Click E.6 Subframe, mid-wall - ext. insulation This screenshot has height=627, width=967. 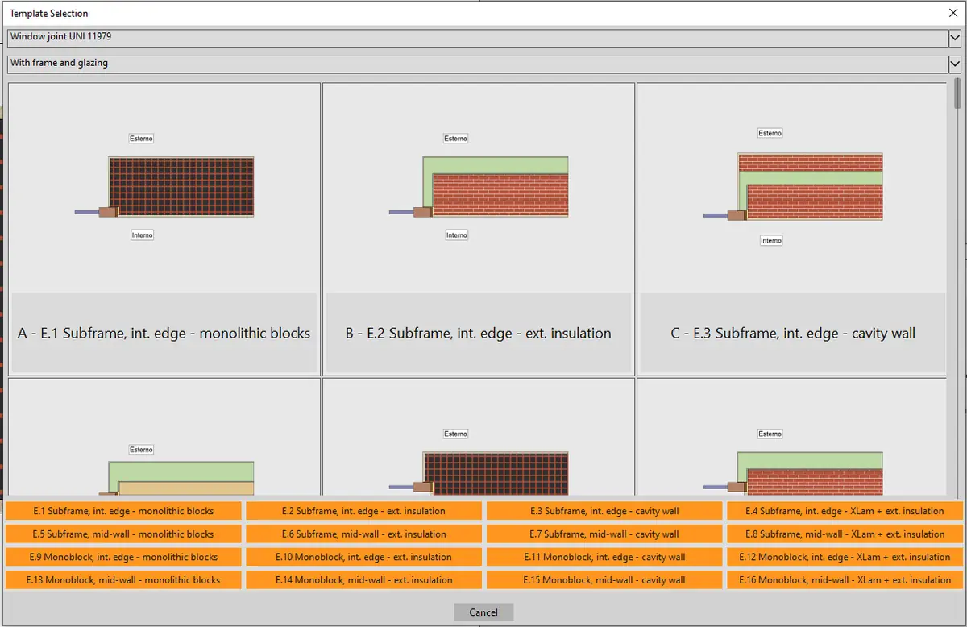pyautogui.click(x=363, y=534)
